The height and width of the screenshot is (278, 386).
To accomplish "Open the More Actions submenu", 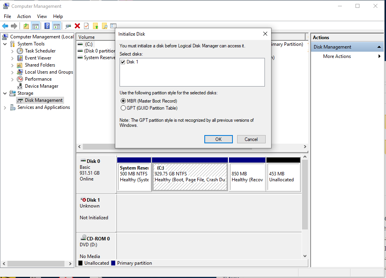I will [347, 56].
